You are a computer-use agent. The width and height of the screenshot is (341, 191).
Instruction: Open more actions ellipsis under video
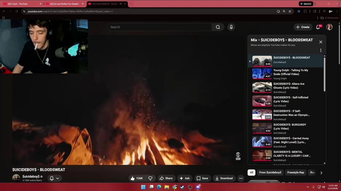241,178
